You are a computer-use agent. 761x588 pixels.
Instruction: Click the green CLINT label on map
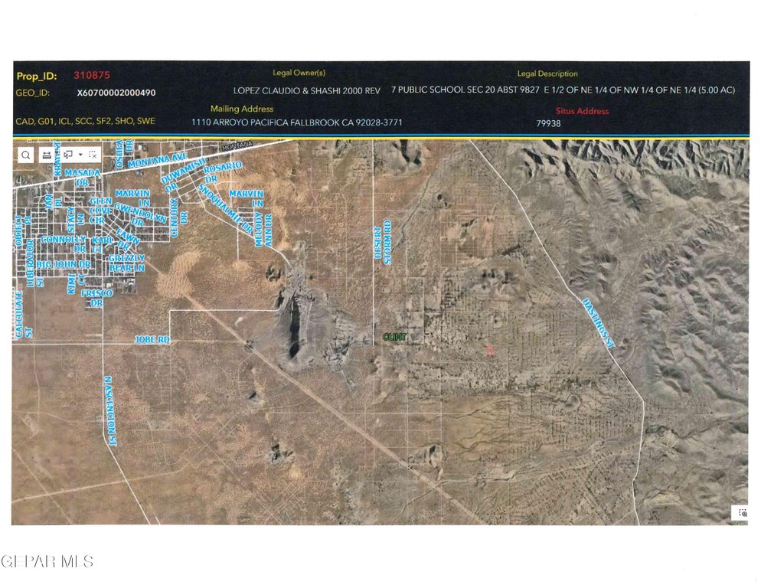[394, 337]
